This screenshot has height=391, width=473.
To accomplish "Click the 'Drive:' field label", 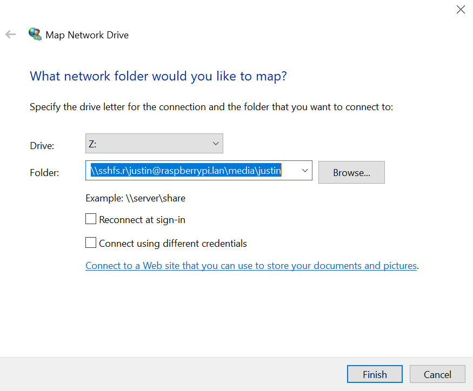I will click(42, 146).
